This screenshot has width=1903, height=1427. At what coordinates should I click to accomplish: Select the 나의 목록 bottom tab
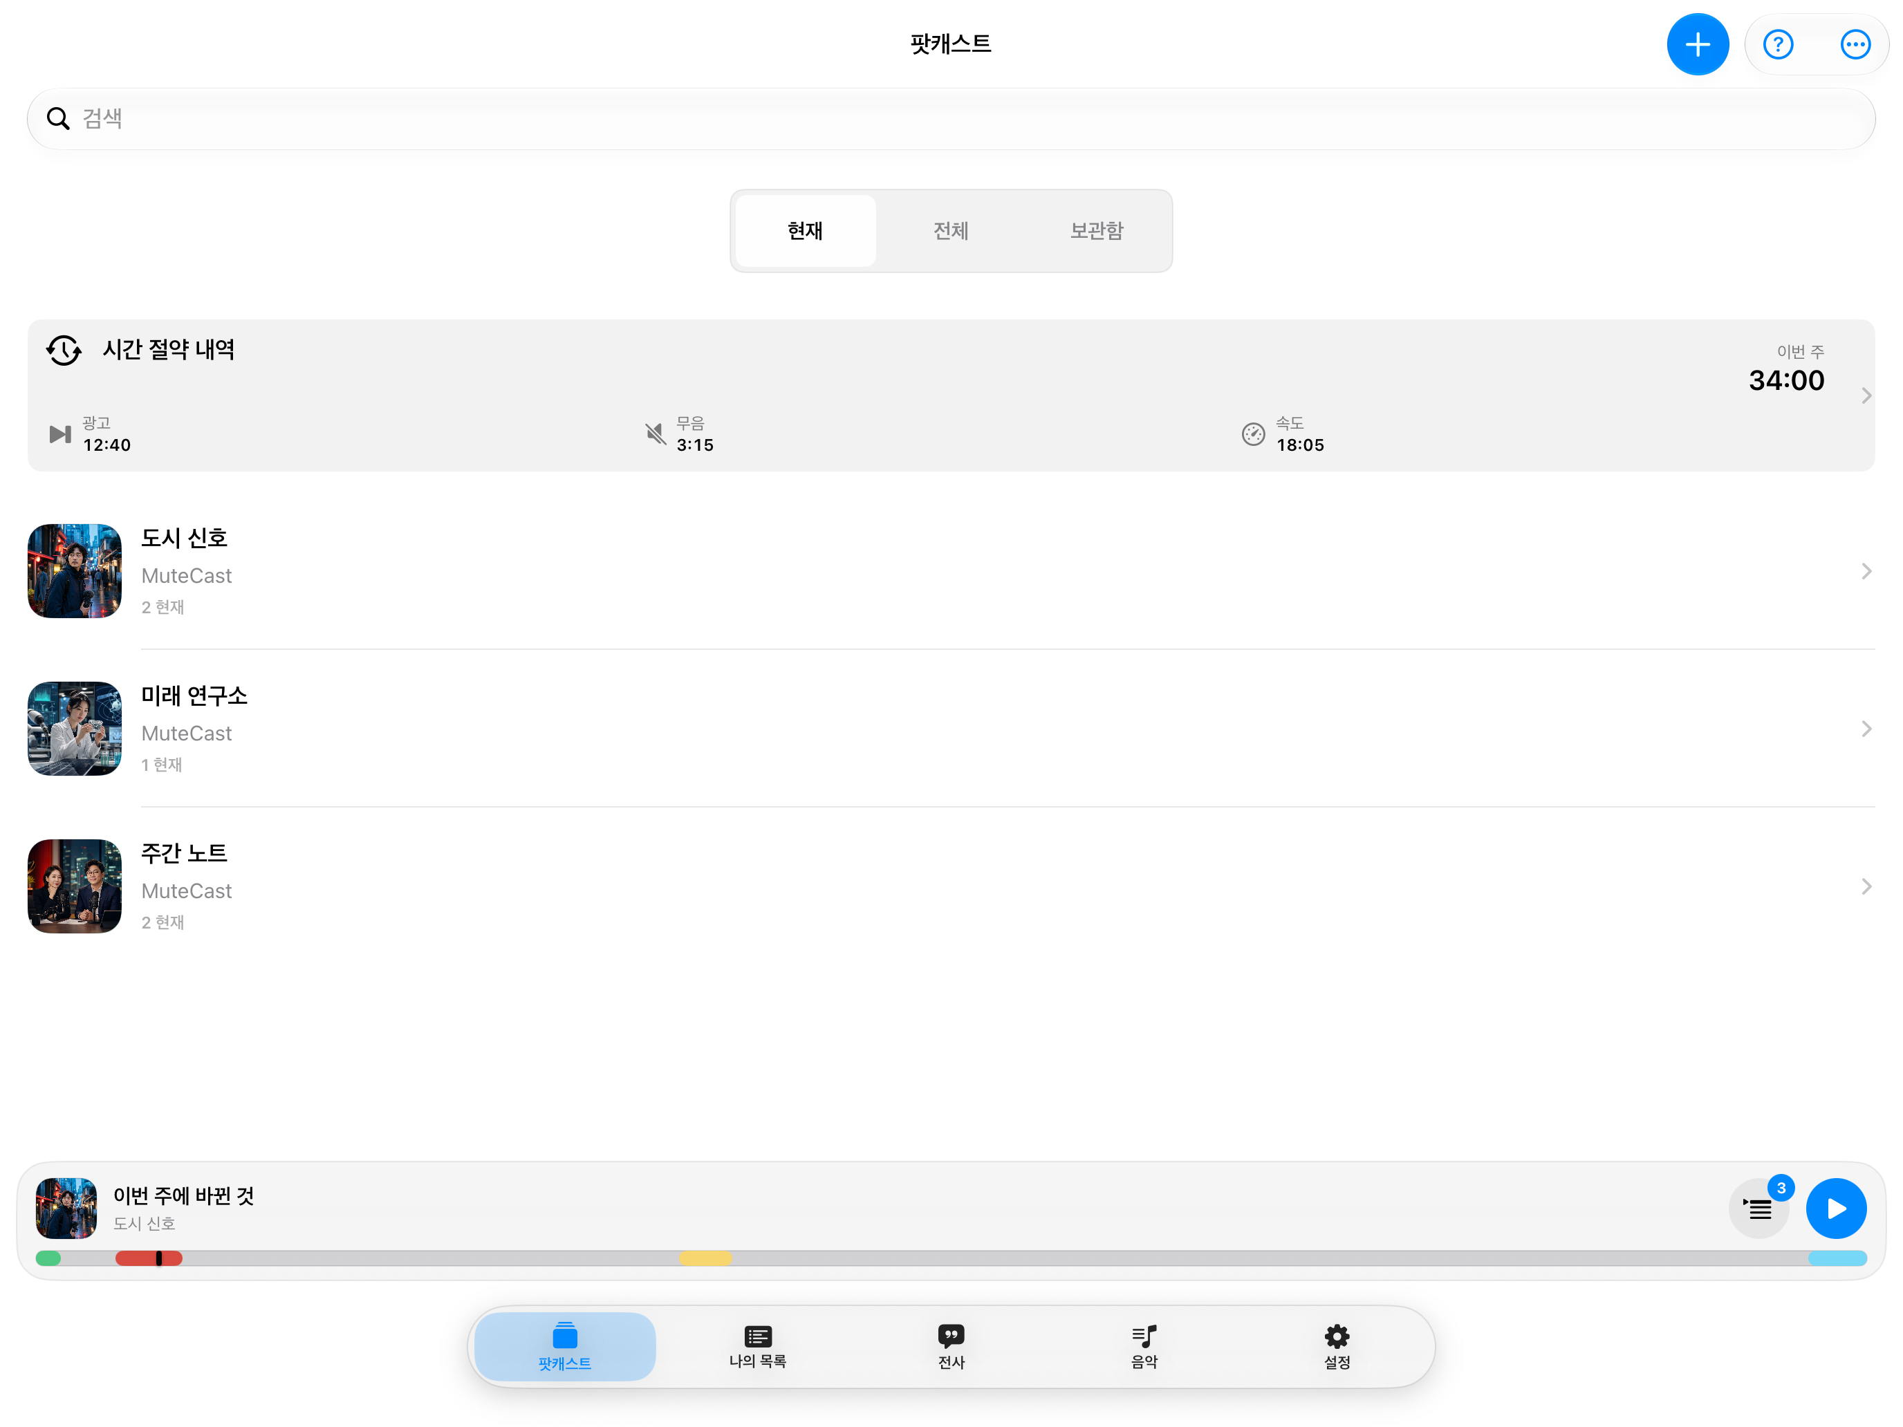click(x=757, y=1346)
